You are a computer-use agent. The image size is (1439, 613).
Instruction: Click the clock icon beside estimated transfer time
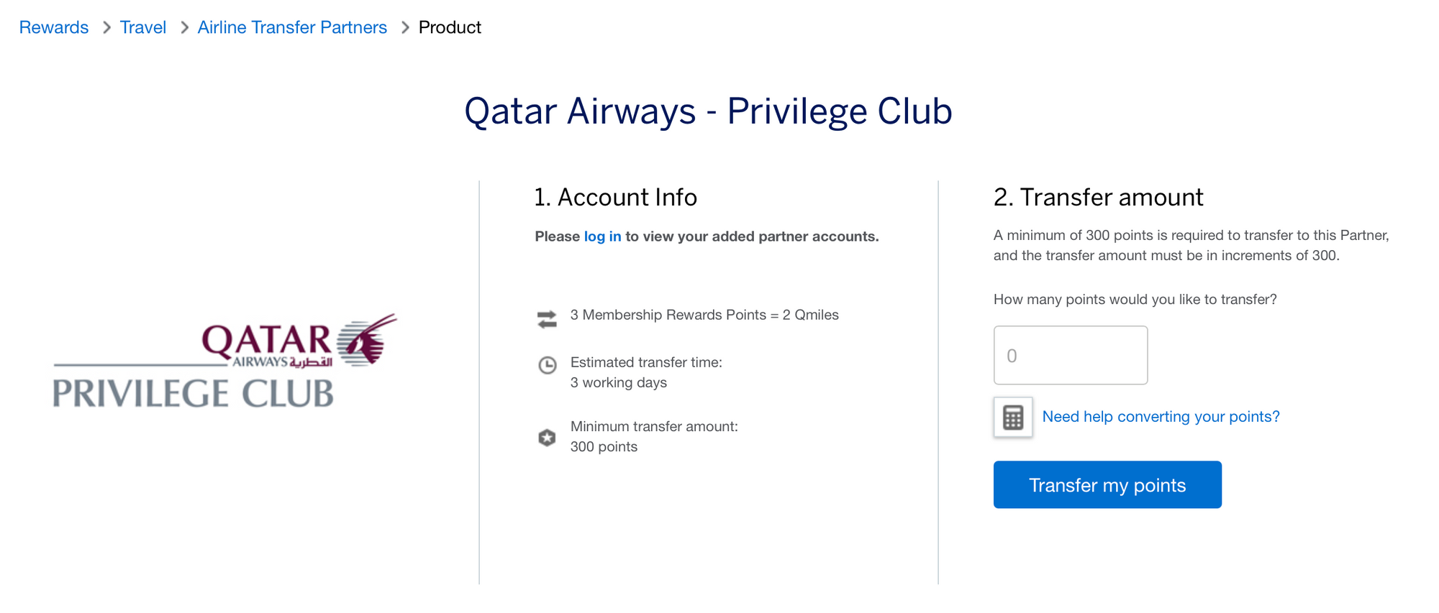[548, 365]
